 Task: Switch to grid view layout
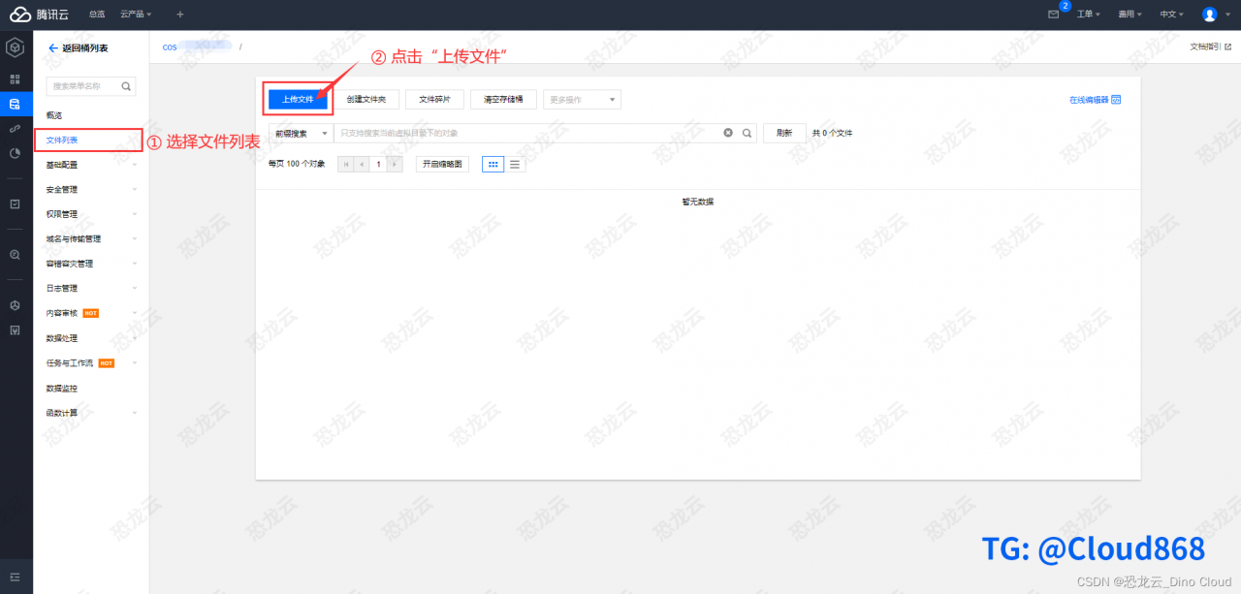coord(493,164)
